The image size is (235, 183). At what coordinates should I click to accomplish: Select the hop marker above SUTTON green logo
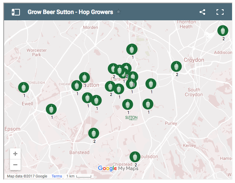(128, 104)
